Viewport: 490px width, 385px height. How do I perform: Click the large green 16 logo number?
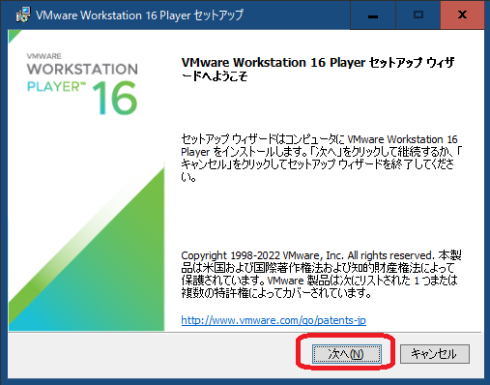[x=115, y=98]
